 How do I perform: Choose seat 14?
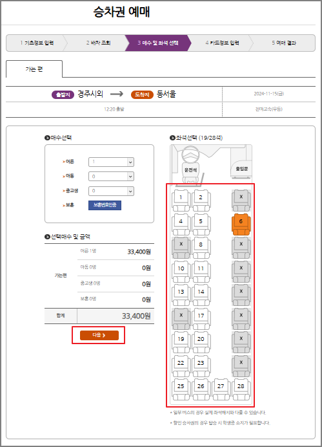(x=201, y=295)
